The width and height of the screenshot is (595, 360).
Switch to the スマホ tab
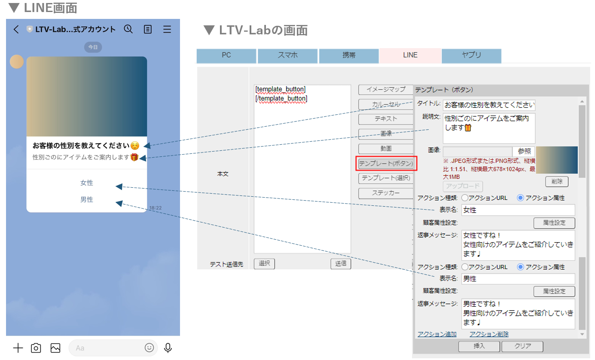point(287,55)
